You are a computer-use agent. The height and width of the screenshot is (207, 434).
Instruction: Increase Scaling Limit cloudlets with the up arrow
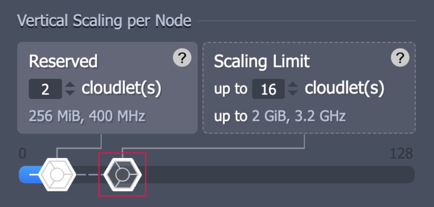[x=293, y=85]
